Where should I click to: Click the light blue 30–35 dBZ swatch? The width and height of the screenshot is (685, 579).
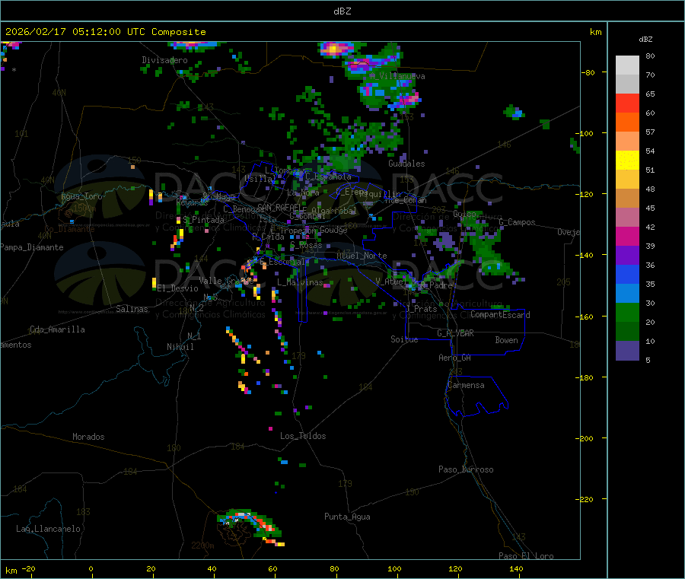[x=627, y=294]
